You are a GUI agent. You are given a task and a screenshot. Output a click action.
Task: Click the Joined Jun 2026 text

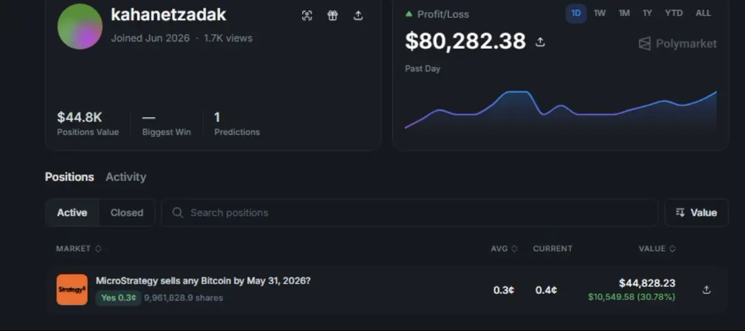150,38
